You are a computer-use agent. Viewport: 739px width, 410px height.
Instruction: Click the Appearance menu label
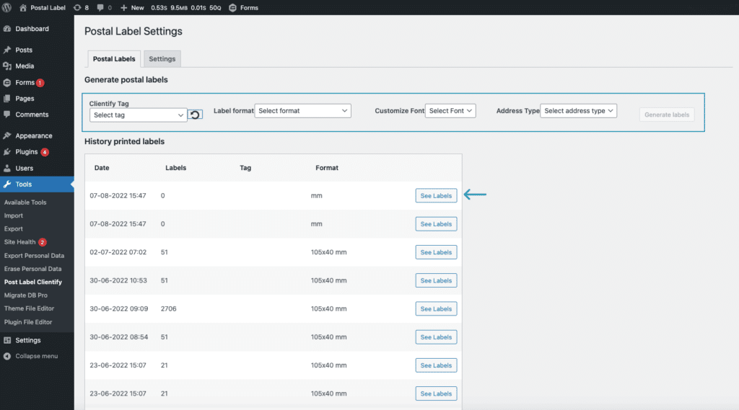[x=34, y=135]
